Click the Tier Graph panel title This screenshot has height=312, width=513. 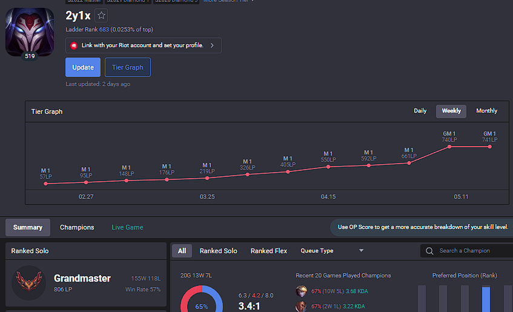(47, 111)
